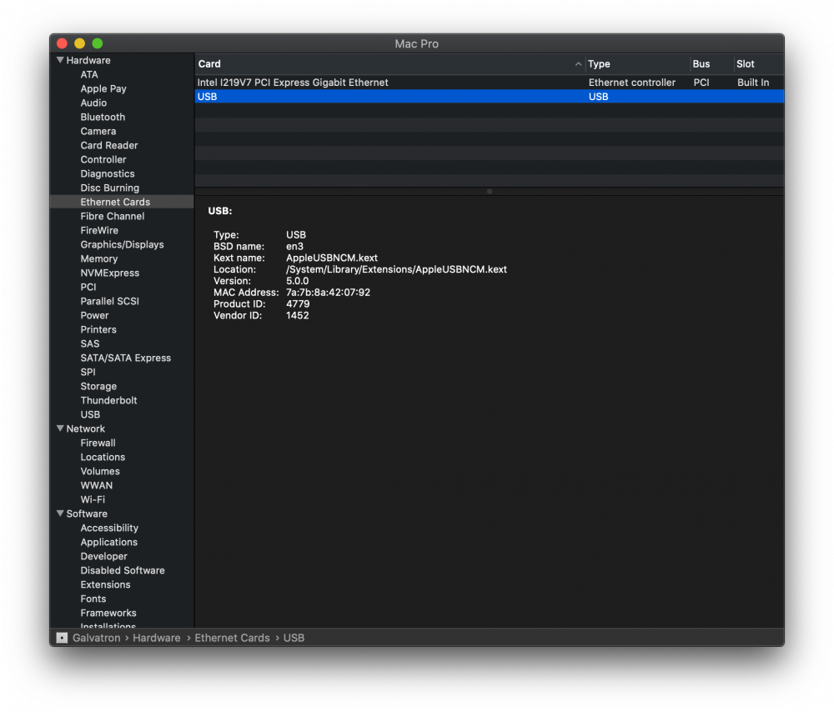Click Galvatron in the path bar
Screen dimensions: 834x712
coord(96,638)
